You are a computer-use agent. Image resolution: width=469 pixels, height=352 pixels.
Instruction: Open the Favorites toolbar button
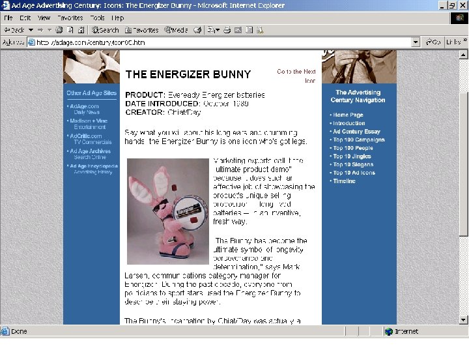tap(142, 30)
